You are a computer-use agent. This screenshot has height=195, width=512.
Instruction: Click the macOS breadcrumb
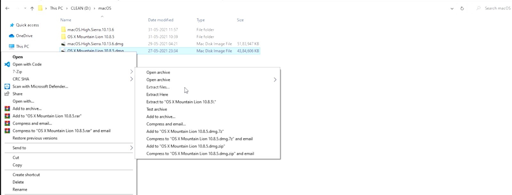(x=105, y=8)
